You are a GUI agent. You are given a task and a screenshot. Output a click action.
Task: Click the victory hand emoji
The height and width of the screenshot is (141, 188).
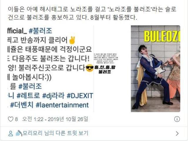click(x=72, y=40)
